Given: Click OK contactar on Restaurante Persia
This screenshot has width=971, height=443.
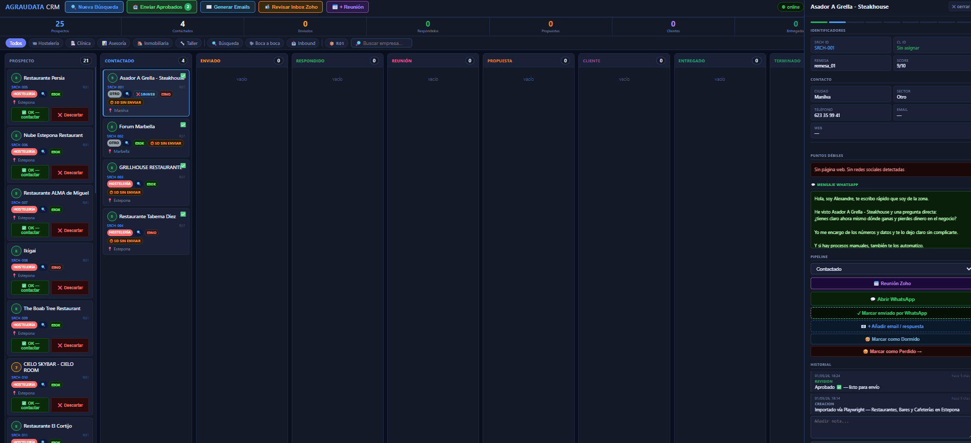Looking at the screenshot, I should point(30,114).
